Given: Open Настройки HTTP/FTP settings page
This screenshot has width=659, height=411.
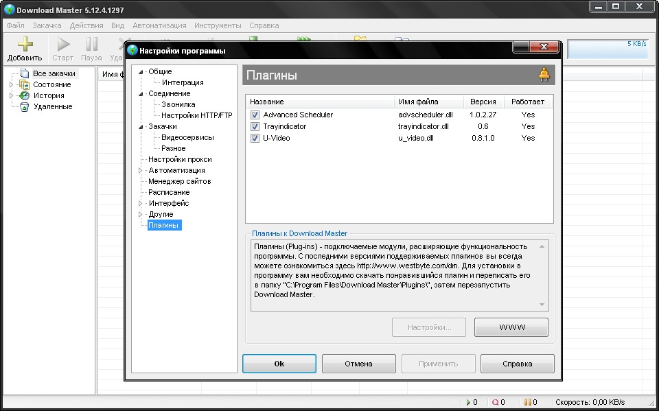Looking at the screenshot, I should [x=197, y=115].
